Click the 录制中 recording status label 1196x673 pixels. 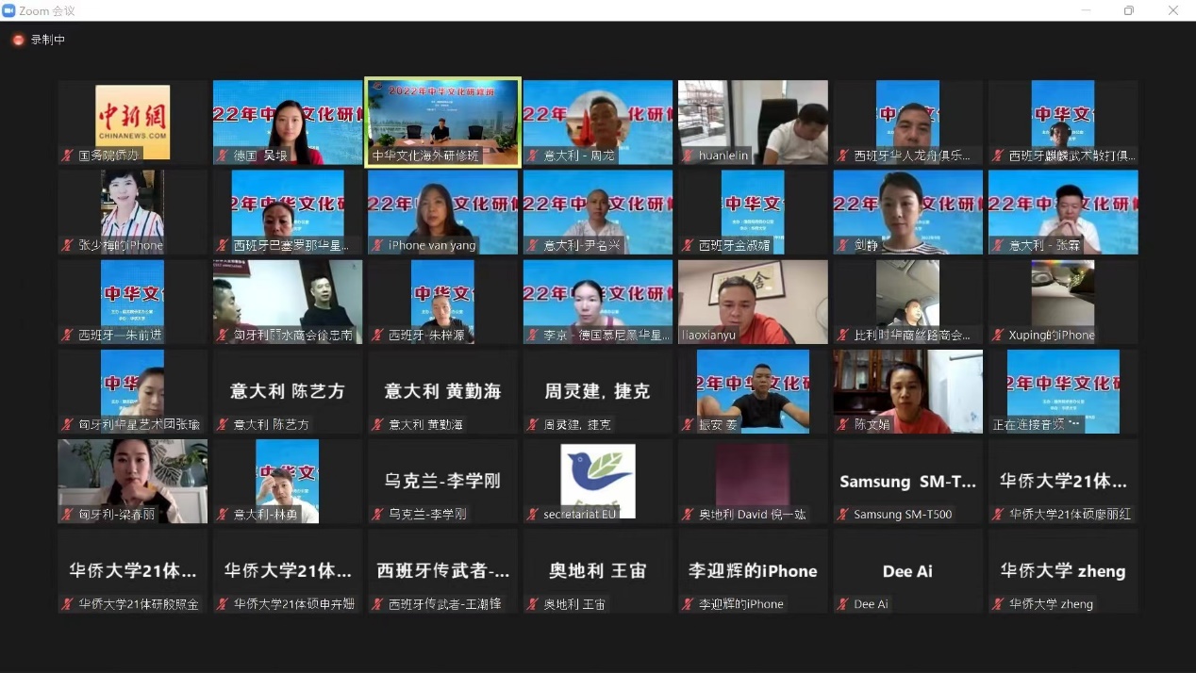pos(48,40)
